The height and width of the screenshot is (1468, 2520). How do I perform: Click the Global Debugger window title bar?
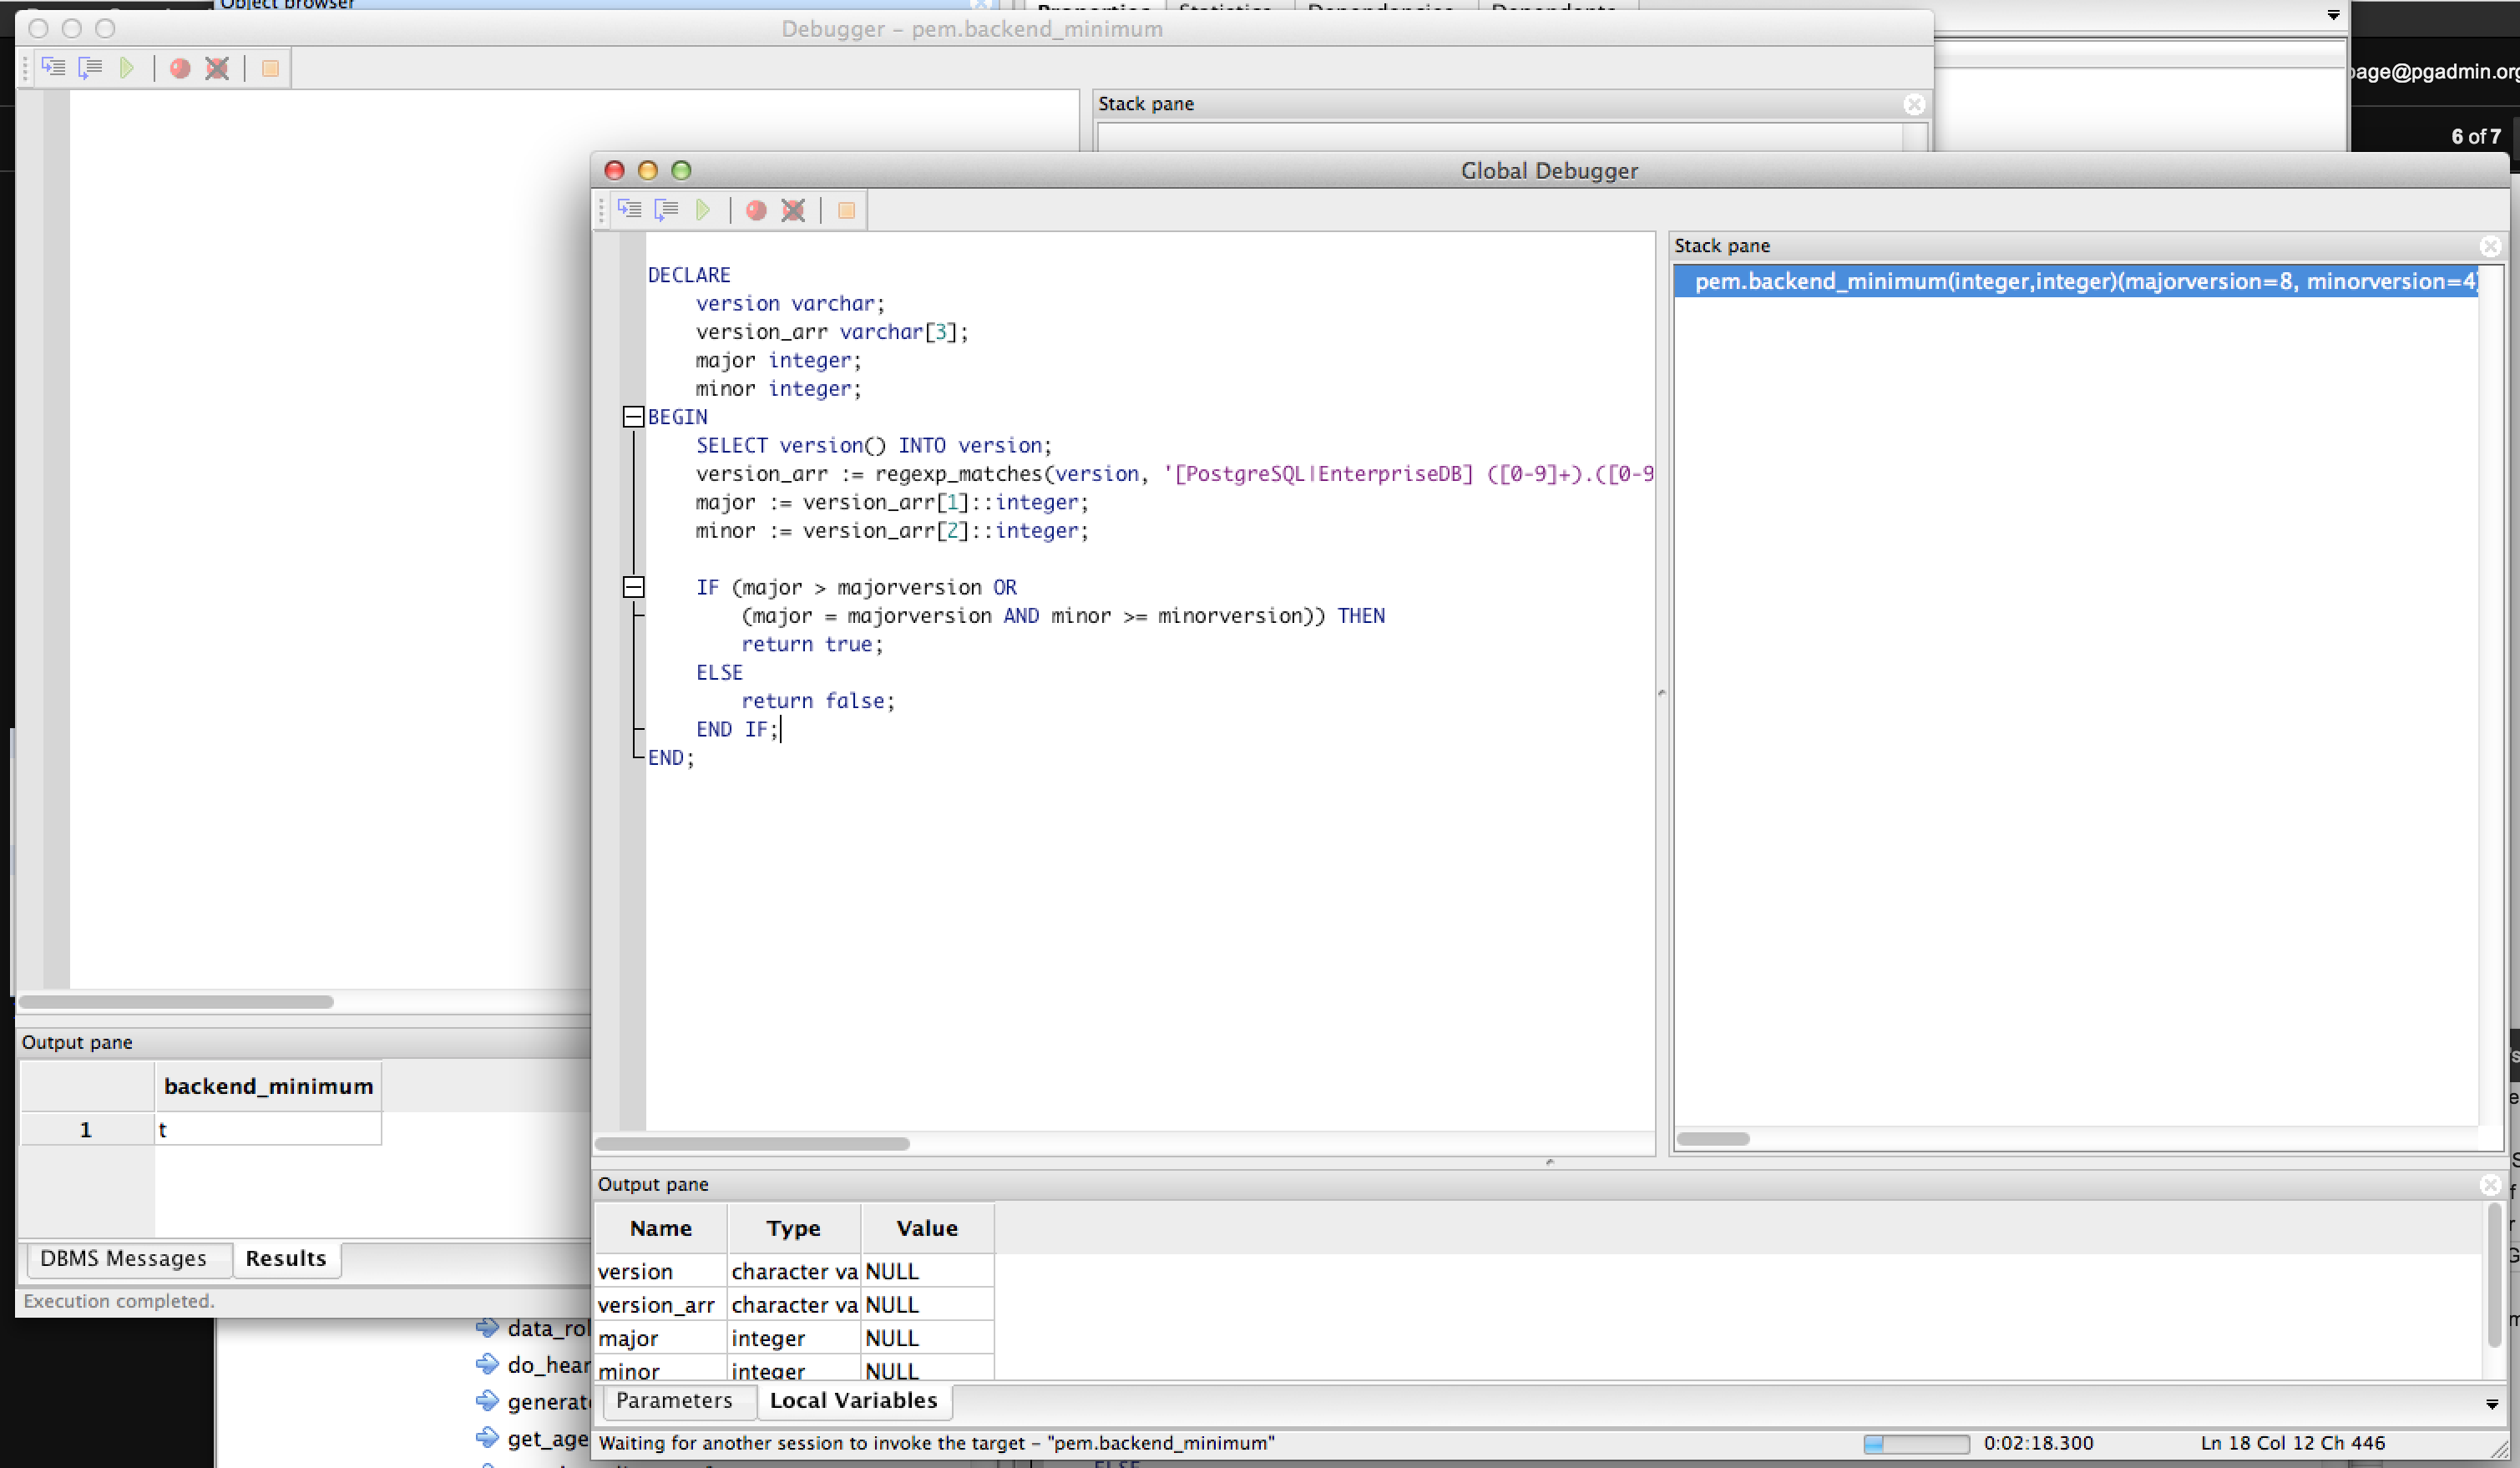(1549, 170)
